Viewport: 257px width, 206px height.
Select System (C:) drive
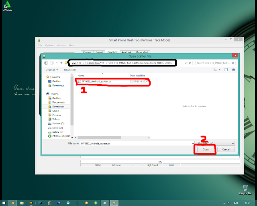[58, 124]
